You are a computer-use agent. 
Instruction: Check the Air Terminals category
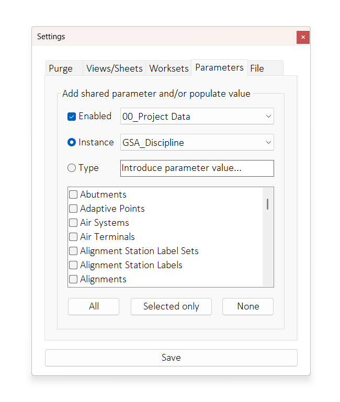pos(74,237)
